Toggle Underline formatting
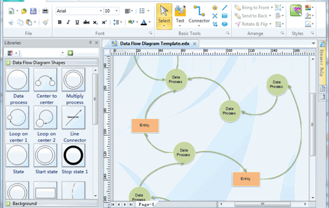 (x=77, y=22)
